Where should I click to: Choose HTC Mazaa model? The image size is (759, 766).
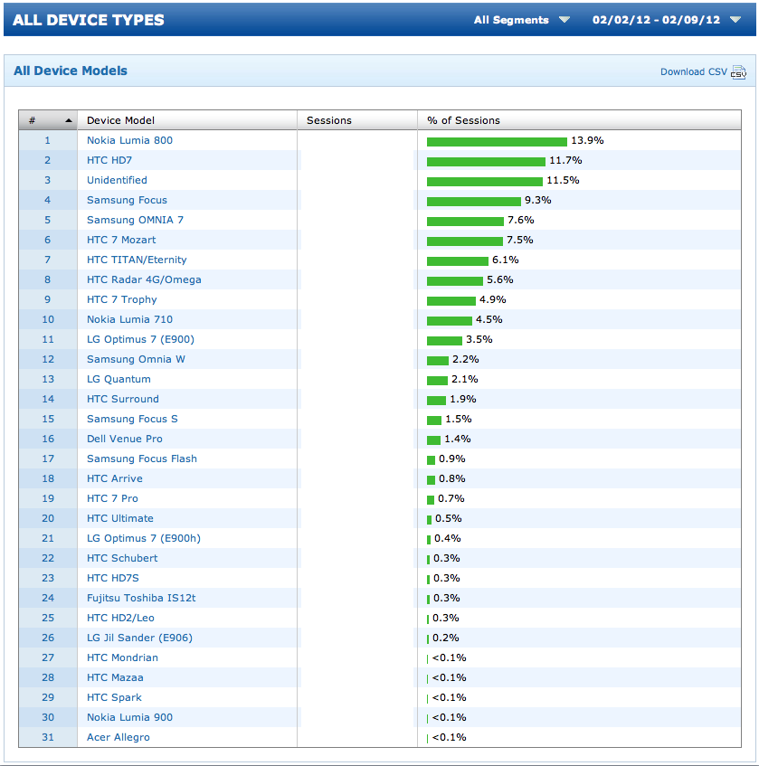pos(115,677)
